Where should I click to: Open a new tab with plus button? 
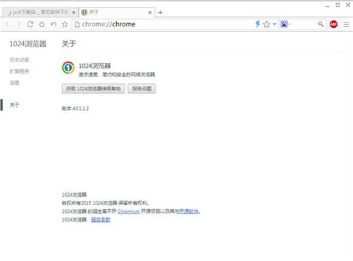click(x=160, y=12)
